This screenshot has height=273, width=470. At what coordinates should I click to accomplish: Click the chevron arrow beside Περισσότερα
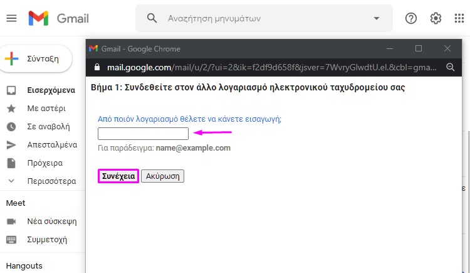[x=11, y=181]
